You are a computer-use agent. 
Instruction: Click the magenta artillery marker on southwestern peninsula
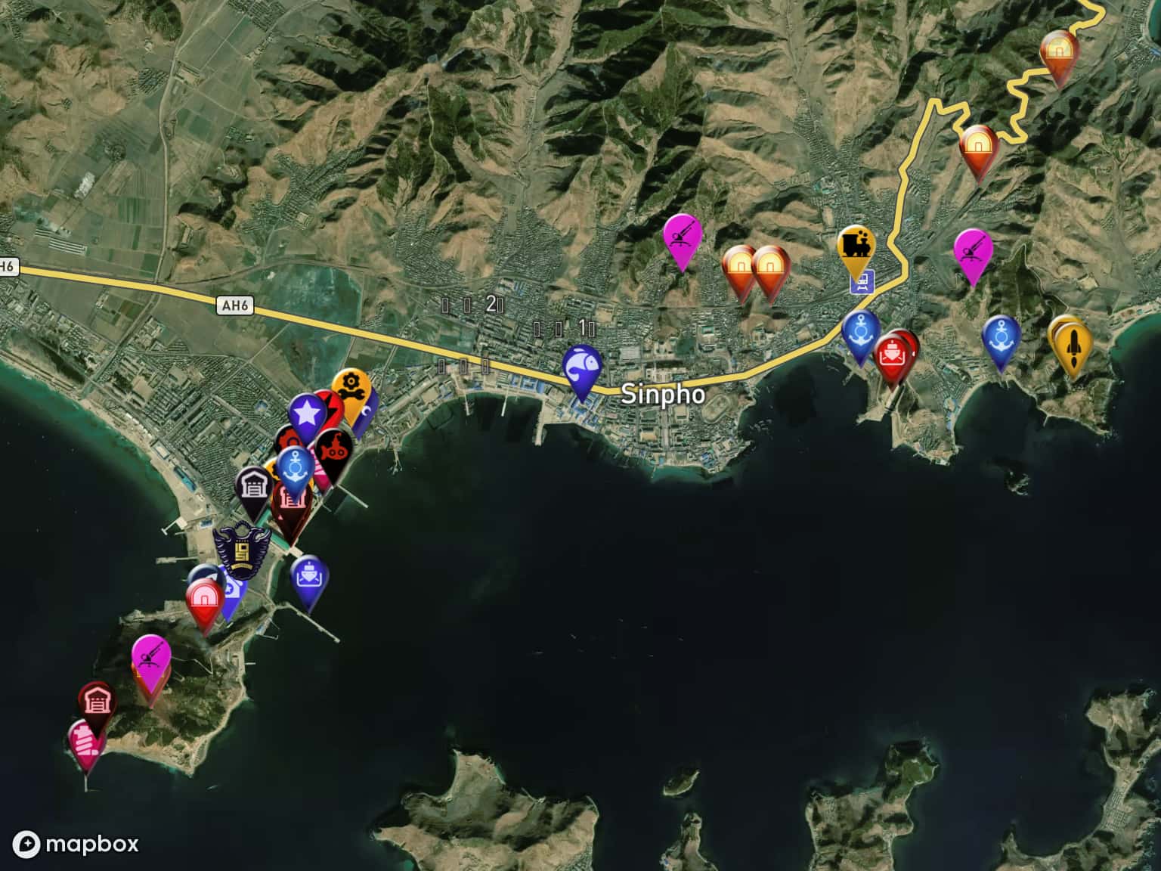(x=151, y=656)
